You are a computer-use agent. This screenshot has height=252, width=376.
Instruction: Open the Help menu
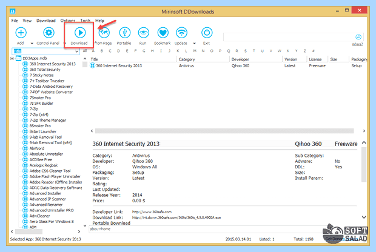(x=99, y=21)
